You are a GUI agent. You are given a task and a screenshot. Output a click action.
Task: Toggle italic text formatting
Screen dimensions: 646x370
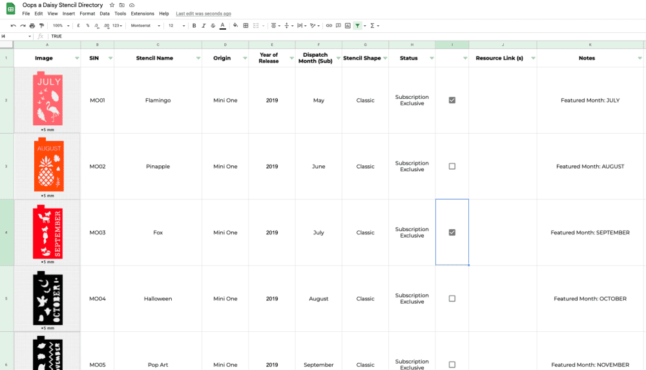click(203, 26)
